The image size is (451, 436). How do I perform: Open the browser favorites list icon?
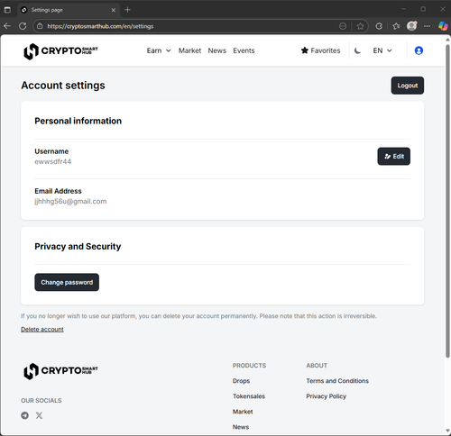[x=396, y=26]
